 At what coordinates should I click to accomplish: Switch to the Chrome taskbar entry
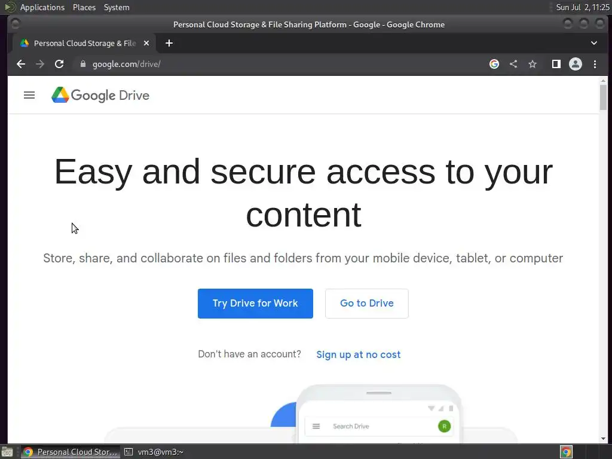point(71,452)
